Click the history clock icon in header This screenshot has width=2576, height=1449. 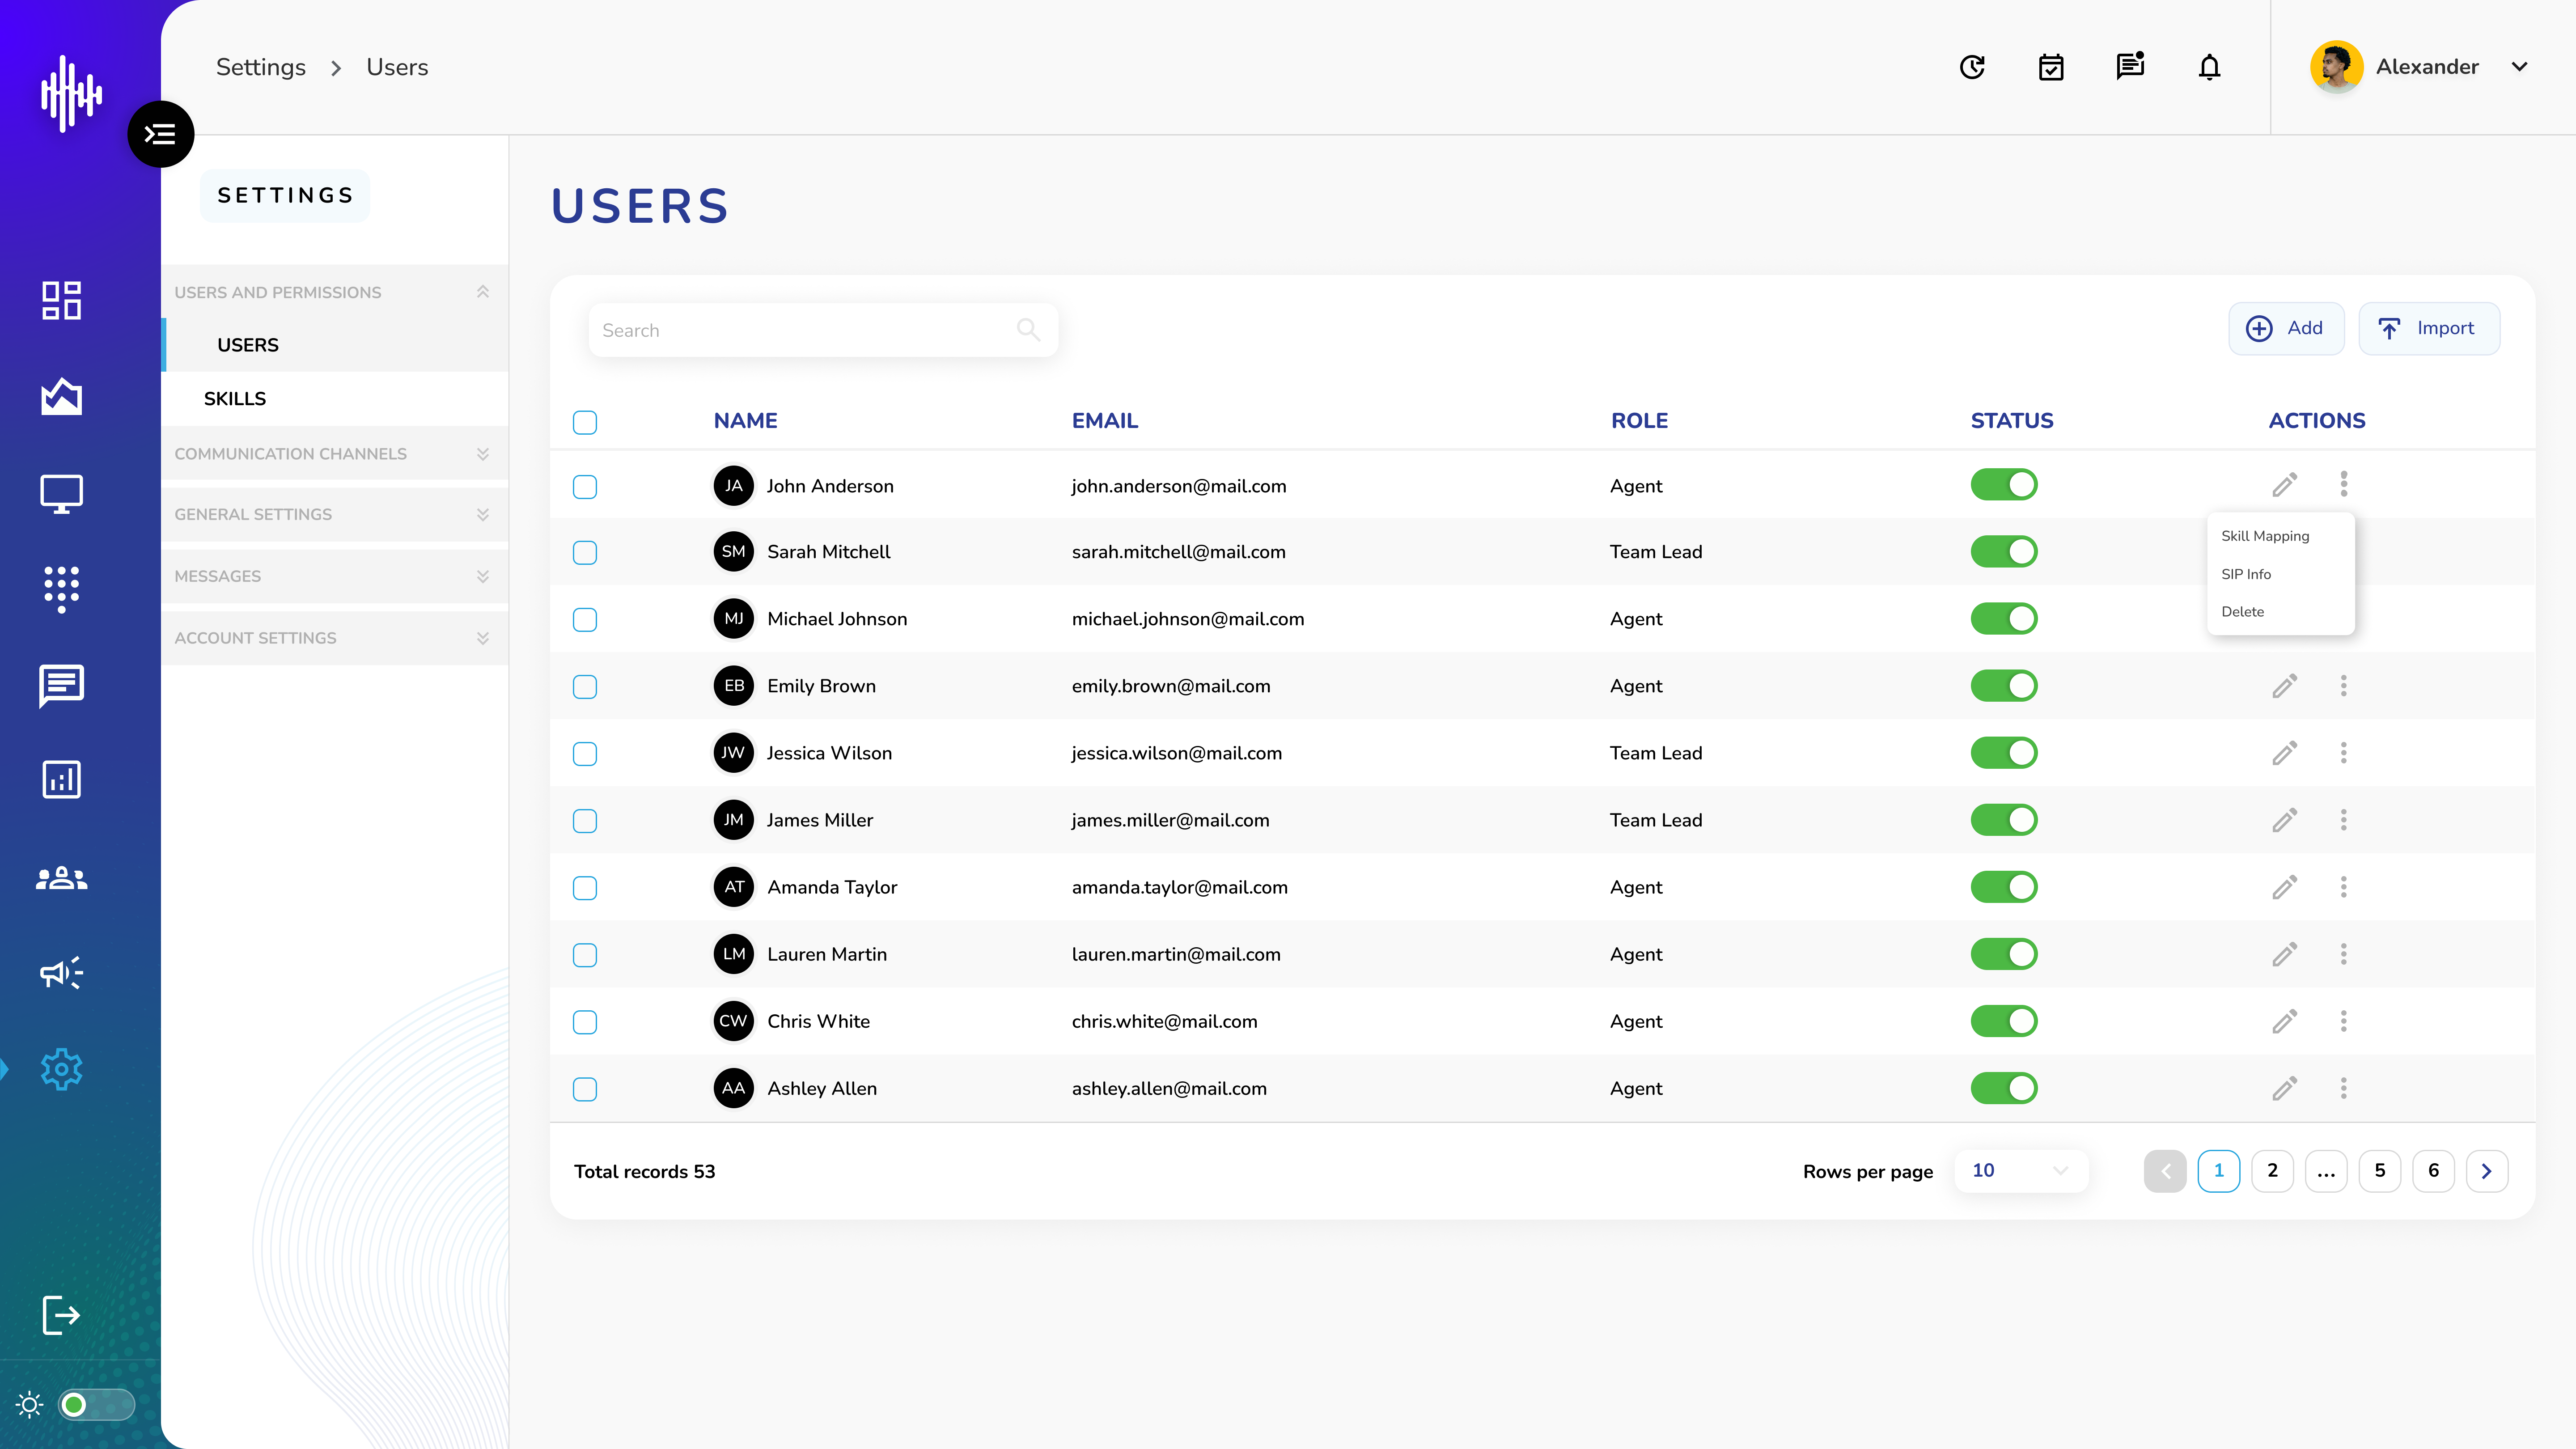pos(1972,67)
